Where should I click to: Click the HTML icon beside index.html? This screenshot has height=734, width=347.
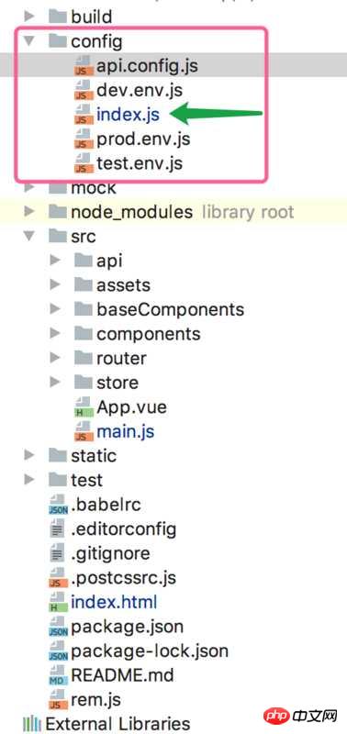click(58, 602)
